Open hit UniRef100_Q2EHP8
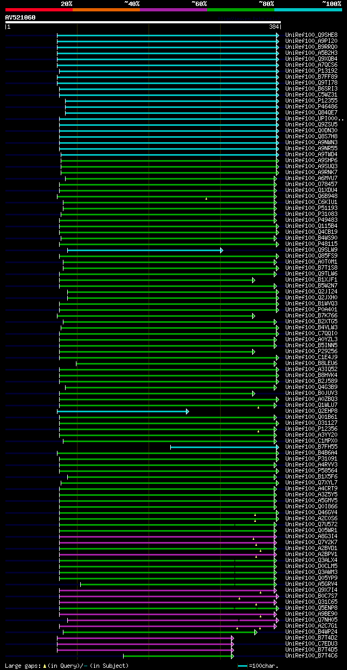 311,411
